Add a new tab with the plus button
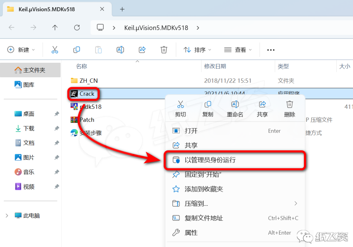Image resolution: width=353 pixels, height=247 pixels. pos(122,9)
